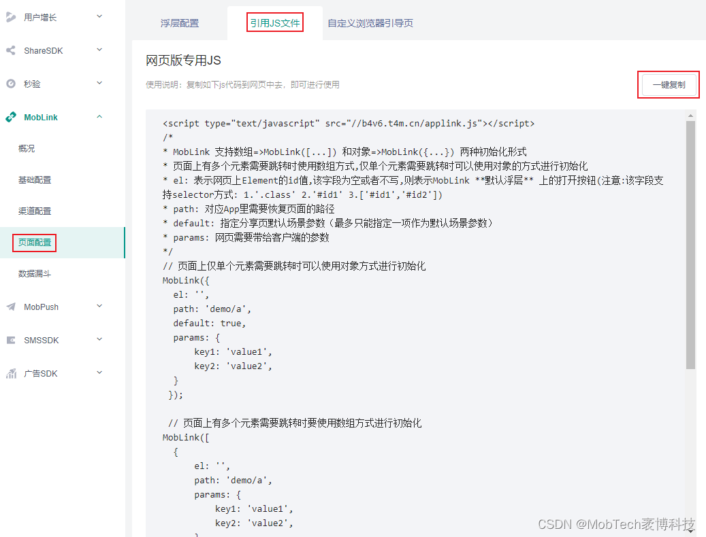Select the MobPush notification icon

(x=10, y=307)
